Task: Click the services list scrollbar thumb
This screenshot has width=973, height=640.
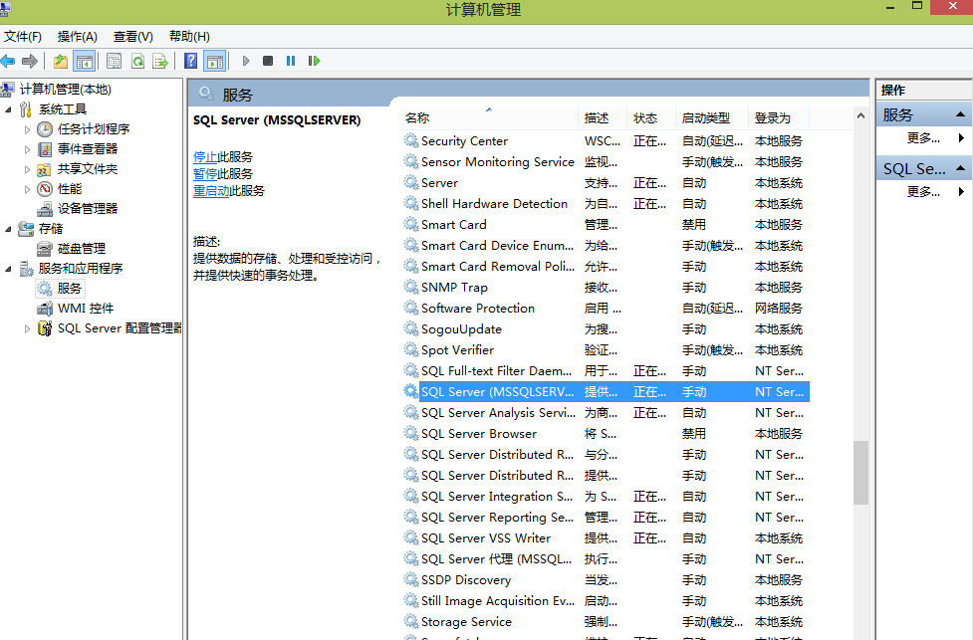Action: click(x=860, y=472)
